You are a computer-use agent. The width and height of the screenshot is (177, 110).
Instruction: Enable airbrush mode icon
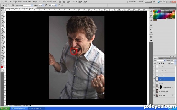coord(59,5)
